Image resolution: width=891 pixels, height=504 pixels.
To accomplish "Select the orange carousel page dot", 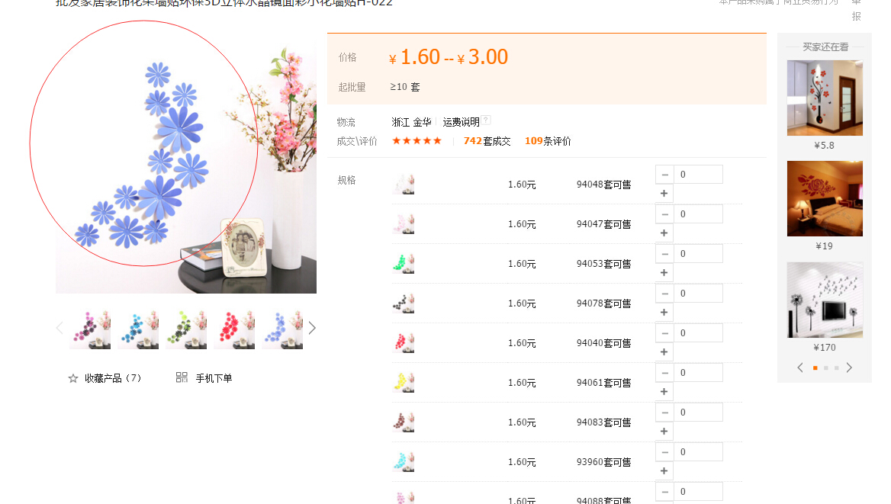I will coord(815,368).
